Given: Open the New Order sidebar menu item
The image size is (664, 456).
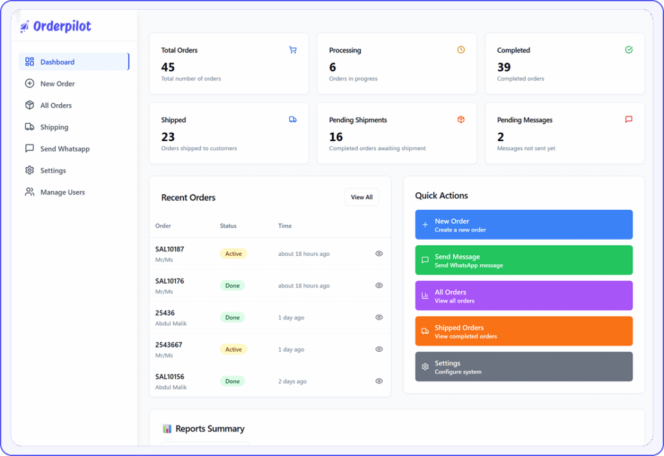Looking at the screenshot, I should [x=57, y=84].
